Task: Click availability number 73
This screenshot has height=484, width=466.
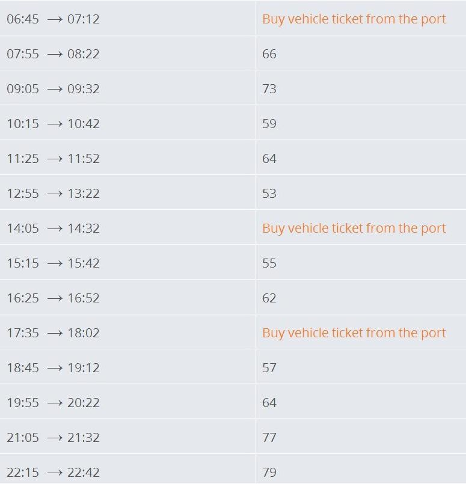Action: [x=269, y=89]
